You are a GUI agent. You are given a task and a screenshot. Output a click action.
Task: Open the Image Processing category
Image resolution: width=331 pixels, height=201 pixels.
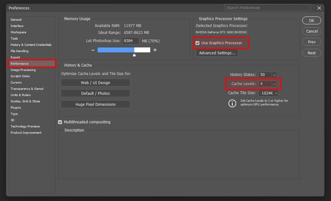pyautogui.click(x=23, y=70)
